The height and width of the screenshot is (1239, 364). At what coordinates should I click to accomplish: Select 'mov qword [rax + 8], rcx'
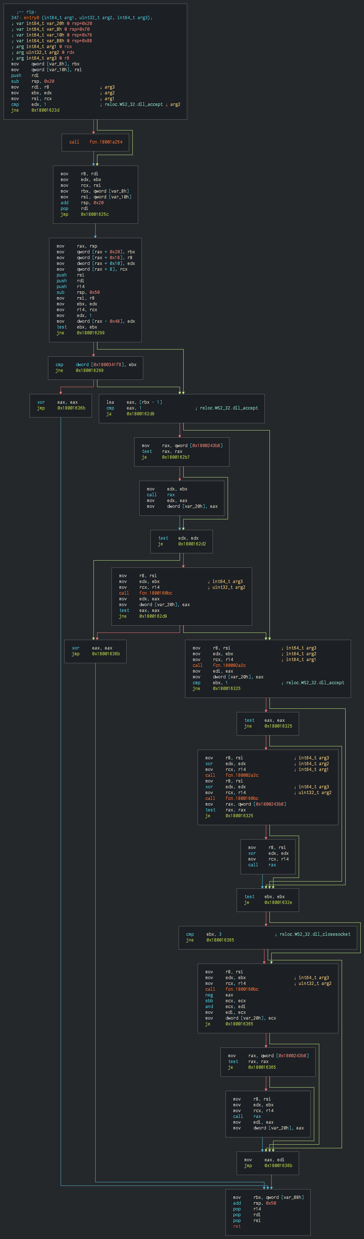[x=92, y=269]
